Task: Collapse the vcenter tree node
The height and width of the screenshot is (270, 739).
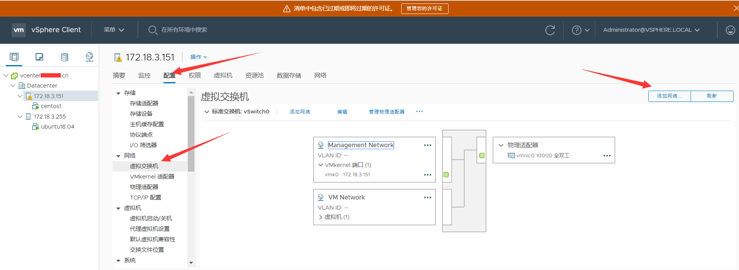Action: point(6,76)
